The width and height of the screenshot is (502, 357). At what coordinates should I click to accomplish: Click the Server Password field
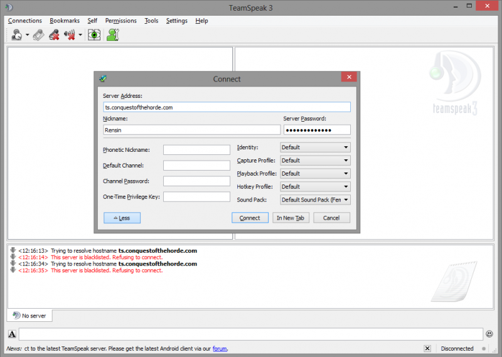point(317,130)
